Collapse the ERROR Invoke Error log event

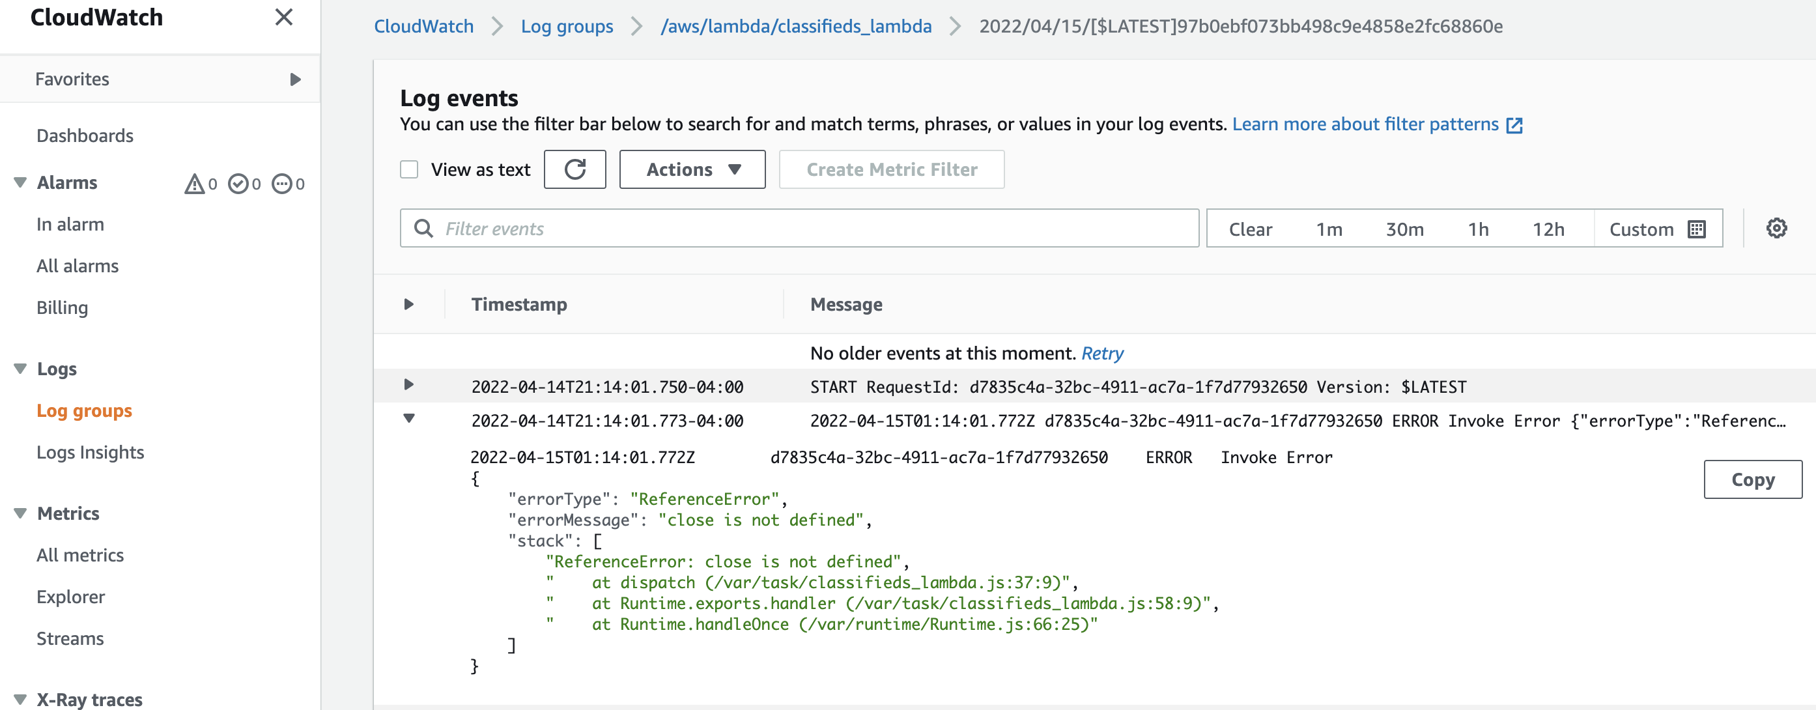[x=409, y=418]
